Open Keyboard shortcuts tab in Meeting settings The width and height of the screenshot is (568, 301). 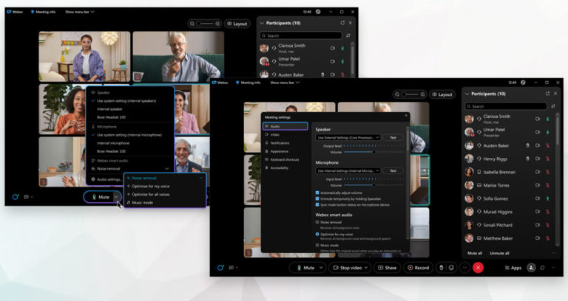click(x=285, y=159)
